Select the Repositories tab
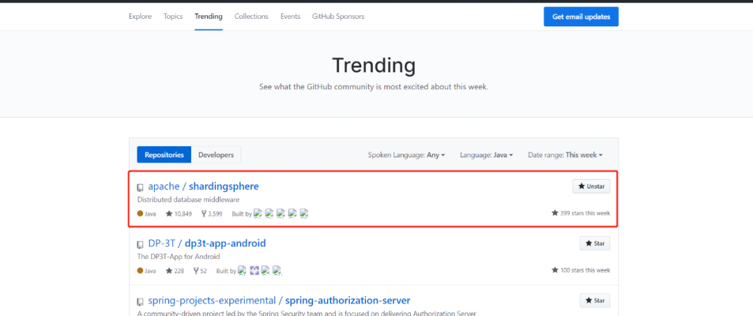 164,155
